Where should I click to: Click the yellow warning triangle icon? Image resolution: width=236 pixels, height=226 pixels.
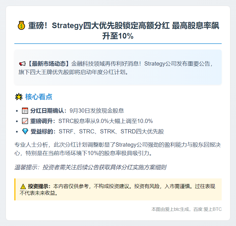point(23,187)
